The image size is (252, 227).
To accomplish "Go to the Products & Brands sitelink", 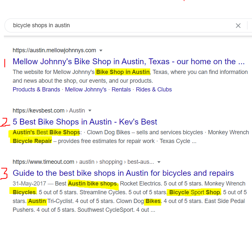I will click(x=36, y=90).
